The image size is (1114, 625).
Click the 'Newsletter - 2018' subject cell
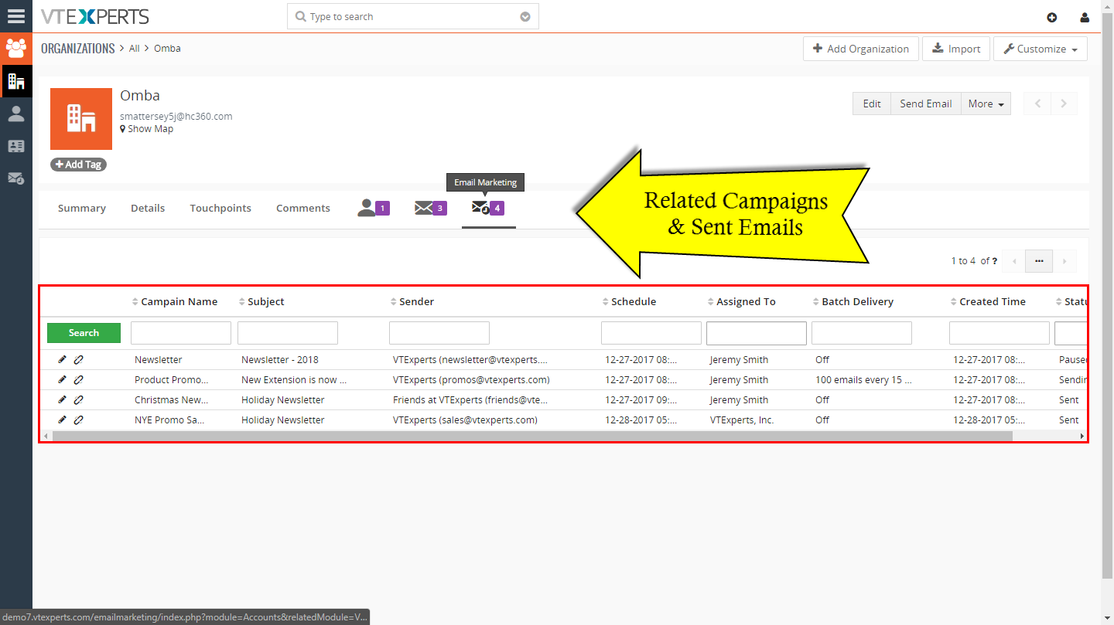coord(280,359)
